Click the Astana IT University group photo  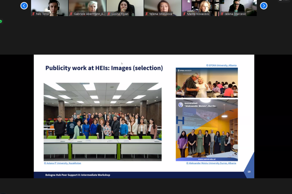[x=103, y=122]
